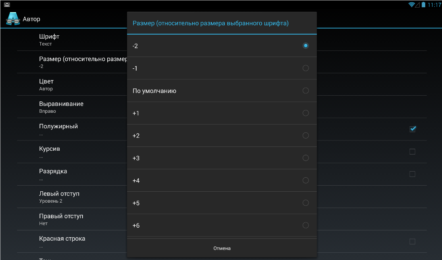Open the Шрифт setting
Screen dimensions: 442x260
click(x=76, y=39)
